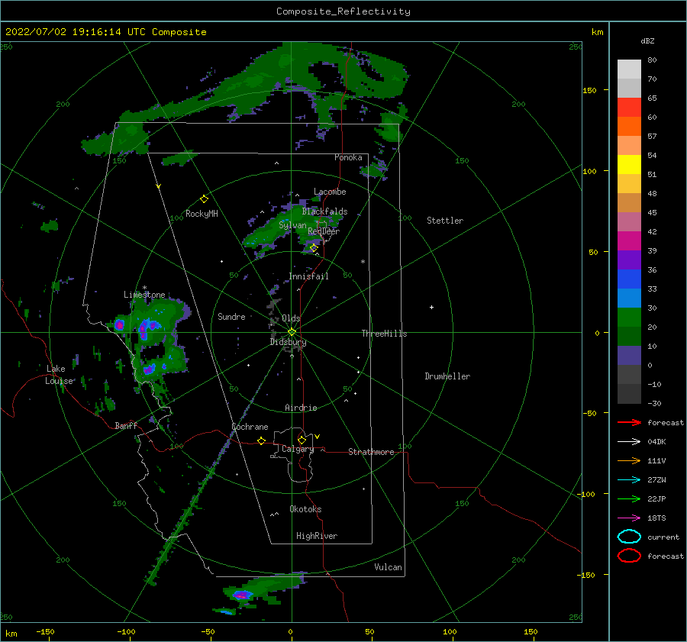Screen dimensions: 687x642
Task: Click the Airdrie town label
Action: [301, 408]
